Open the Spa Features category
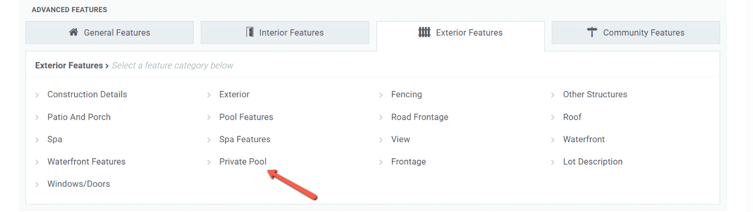The image size is (753, 212). tap(245, 139)
